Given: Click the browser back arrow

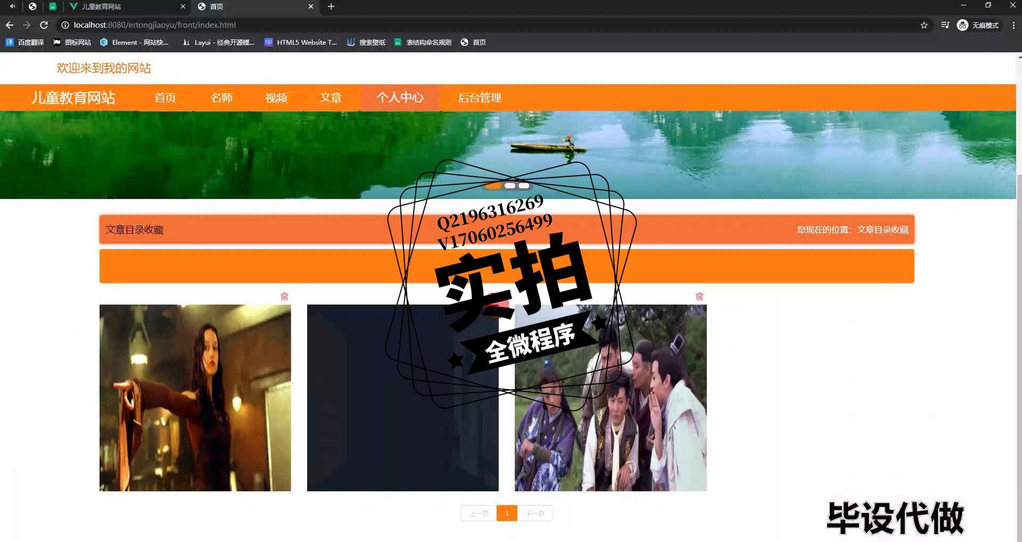Looking at the screenshot, I should coord(10,25).
